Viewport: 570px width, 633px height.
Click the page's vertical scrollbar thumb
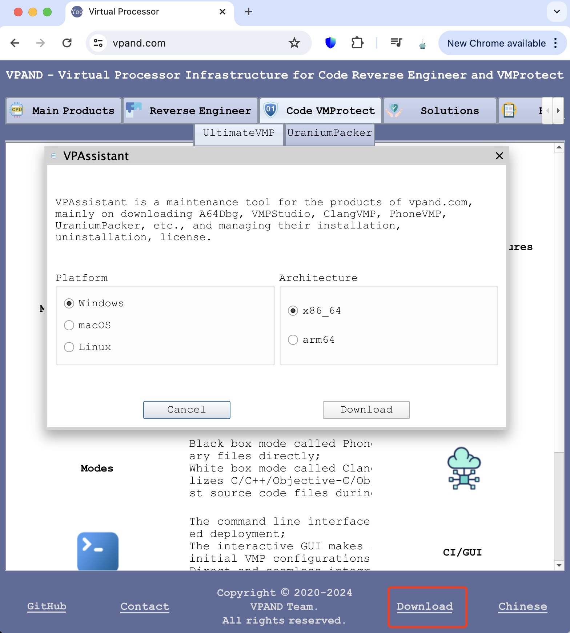click(559, 506)
